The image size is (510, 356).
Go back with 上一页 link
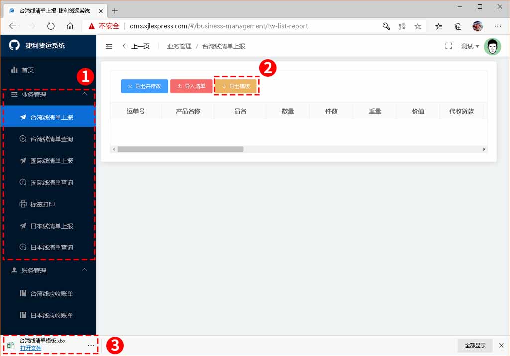(x=136, y=46)
